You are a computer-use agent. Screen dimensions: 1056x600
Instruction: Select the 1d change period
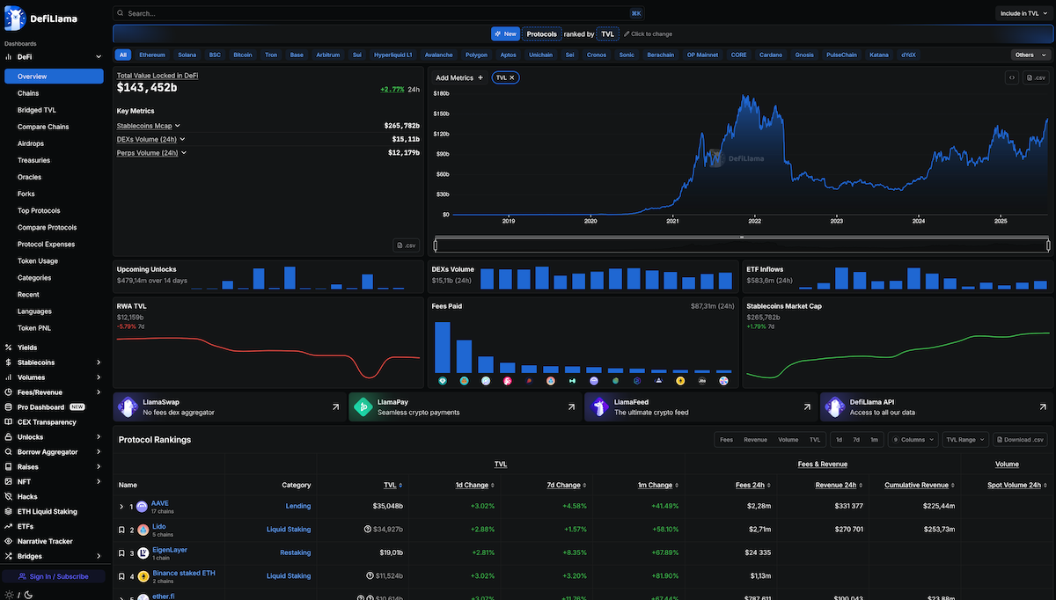tap(839, 439)
